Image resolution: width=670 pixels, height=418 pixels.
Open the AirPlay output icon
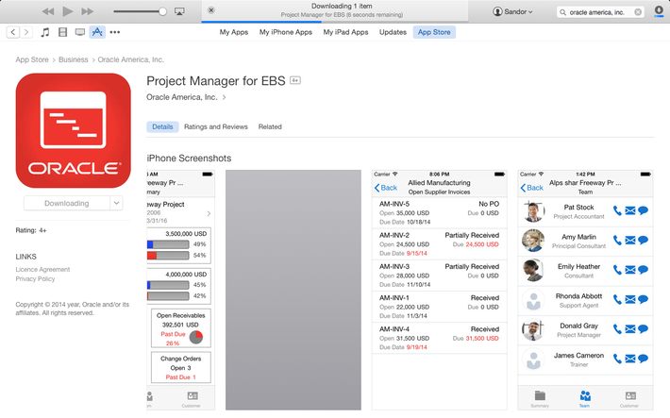pyautogui.click(x=179, y=11)
